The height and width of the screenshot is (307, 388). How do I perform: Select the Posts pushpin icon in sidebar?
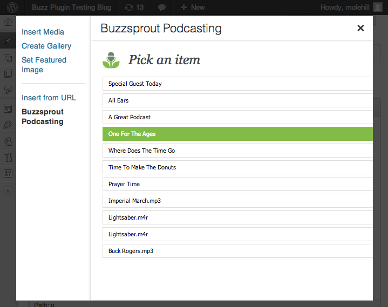click(x=8, y=40)
